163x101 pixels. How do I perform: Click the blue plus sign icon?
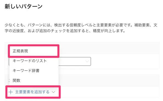tap(11, 92)
